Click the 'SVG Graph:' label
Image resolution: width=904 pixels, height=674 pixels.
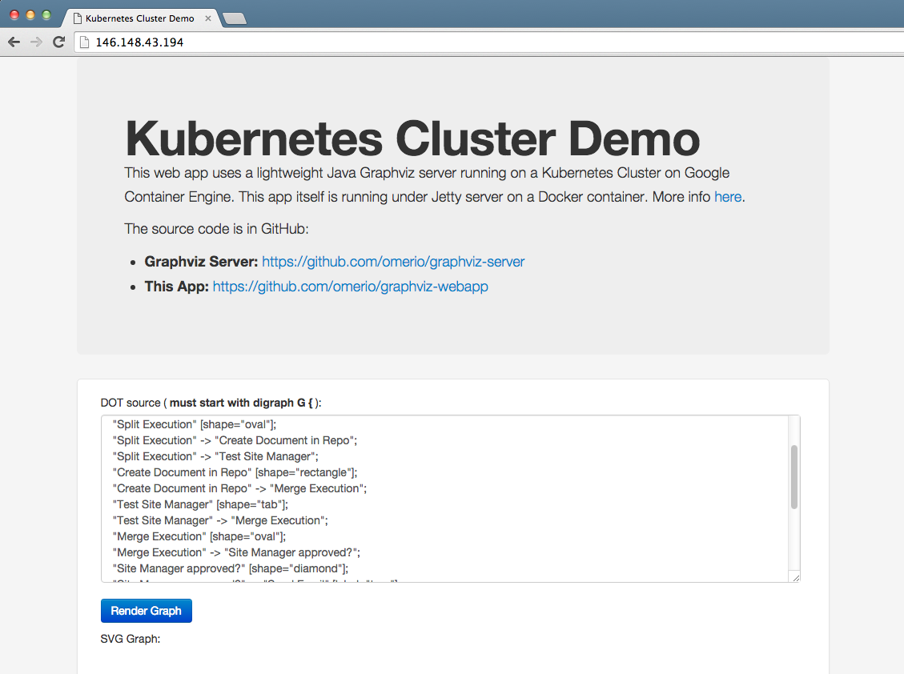tap(131, 639)
